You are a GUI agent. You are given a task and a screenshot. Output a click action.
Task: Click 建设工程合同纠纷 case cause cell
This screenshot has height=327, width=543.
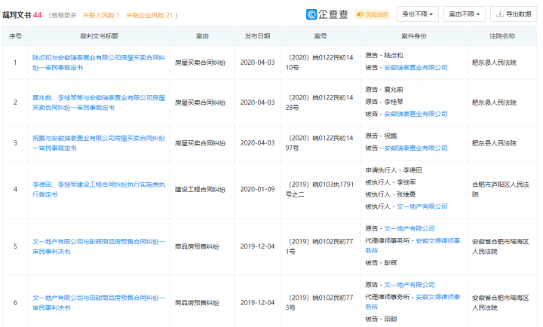click(200, 189)
